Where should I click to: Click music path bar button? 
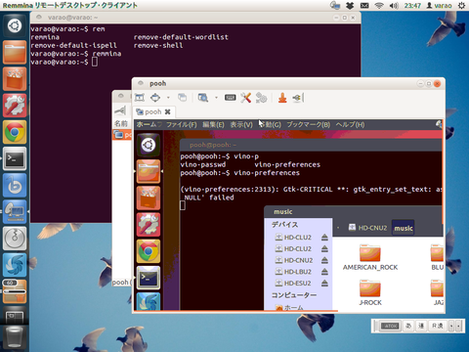pos(404,228)
